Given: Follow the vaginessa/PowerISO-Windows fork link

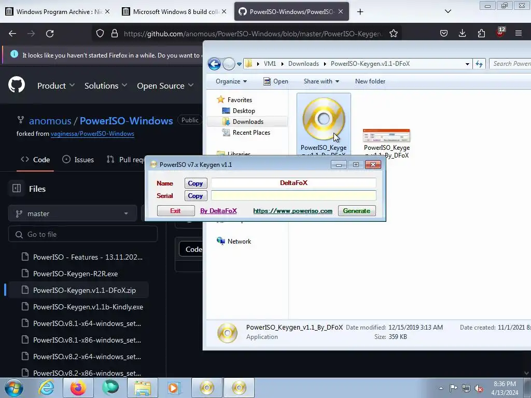Looking at the screenshot, I should click(x=92, y=134).
